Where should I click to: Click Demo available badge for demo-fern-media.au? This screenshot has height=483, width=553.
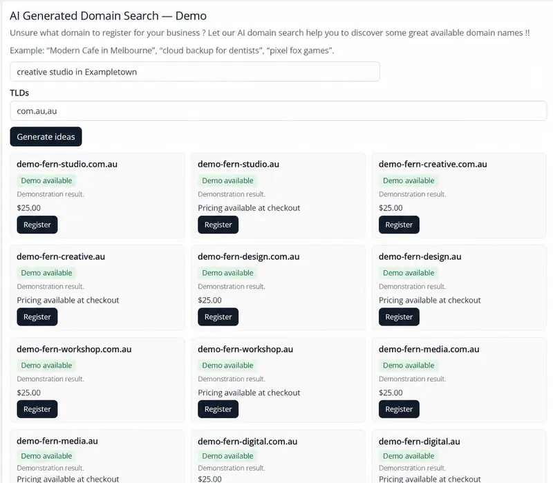pyautogui.click(x=46, y=456)
